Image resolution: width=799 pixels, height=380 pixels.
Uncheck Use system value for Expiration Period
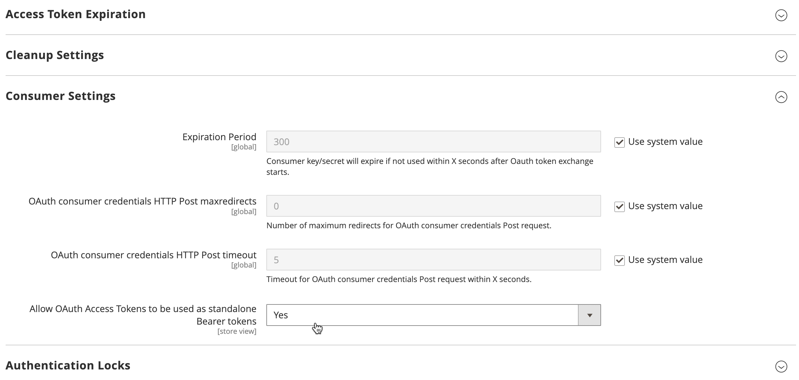(x=620, y=142)
